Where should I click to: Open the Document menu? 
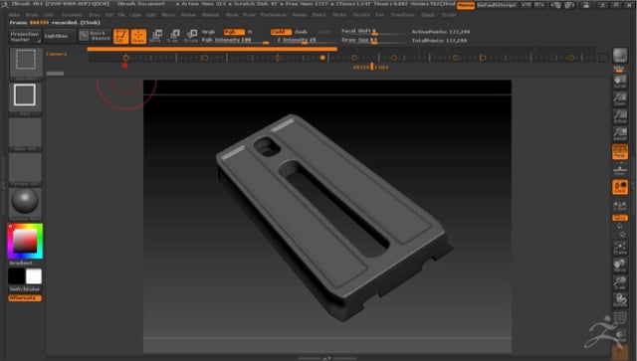[72, 15]
